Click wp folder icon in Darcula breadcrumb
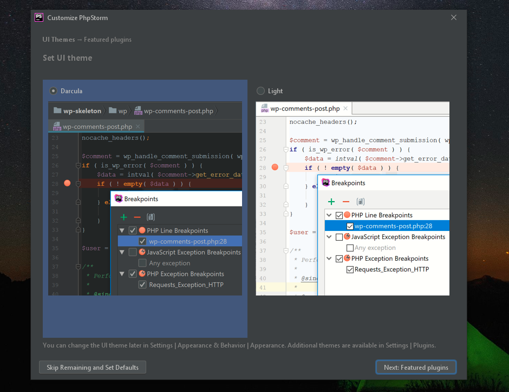The width and height of the screenshot is (509, 392). 113,111
